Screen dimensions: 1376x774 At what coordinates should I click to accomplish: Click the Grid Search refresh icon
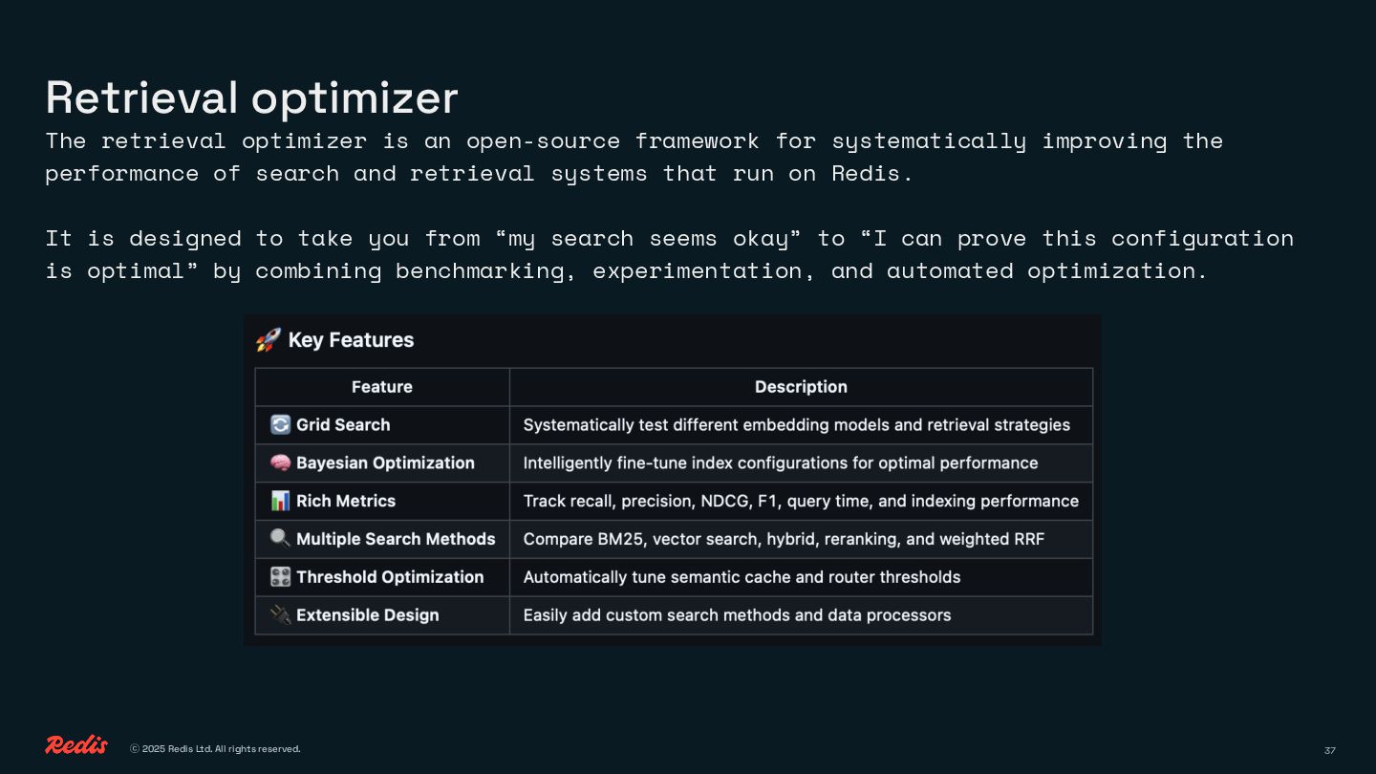(280, 424)
